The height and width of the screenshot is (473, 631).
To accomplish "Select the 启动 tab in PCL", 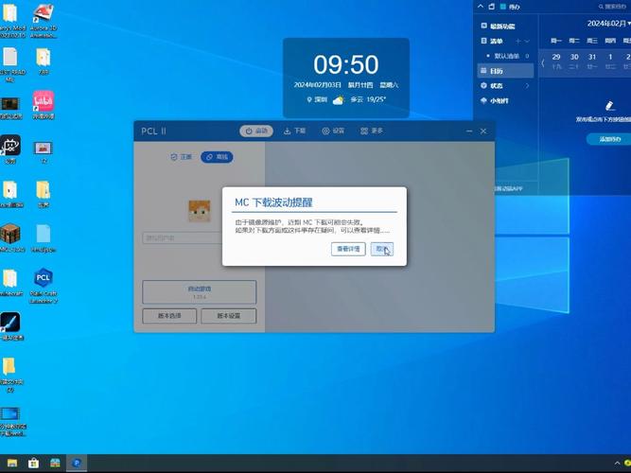I will [x=256, y=131].
